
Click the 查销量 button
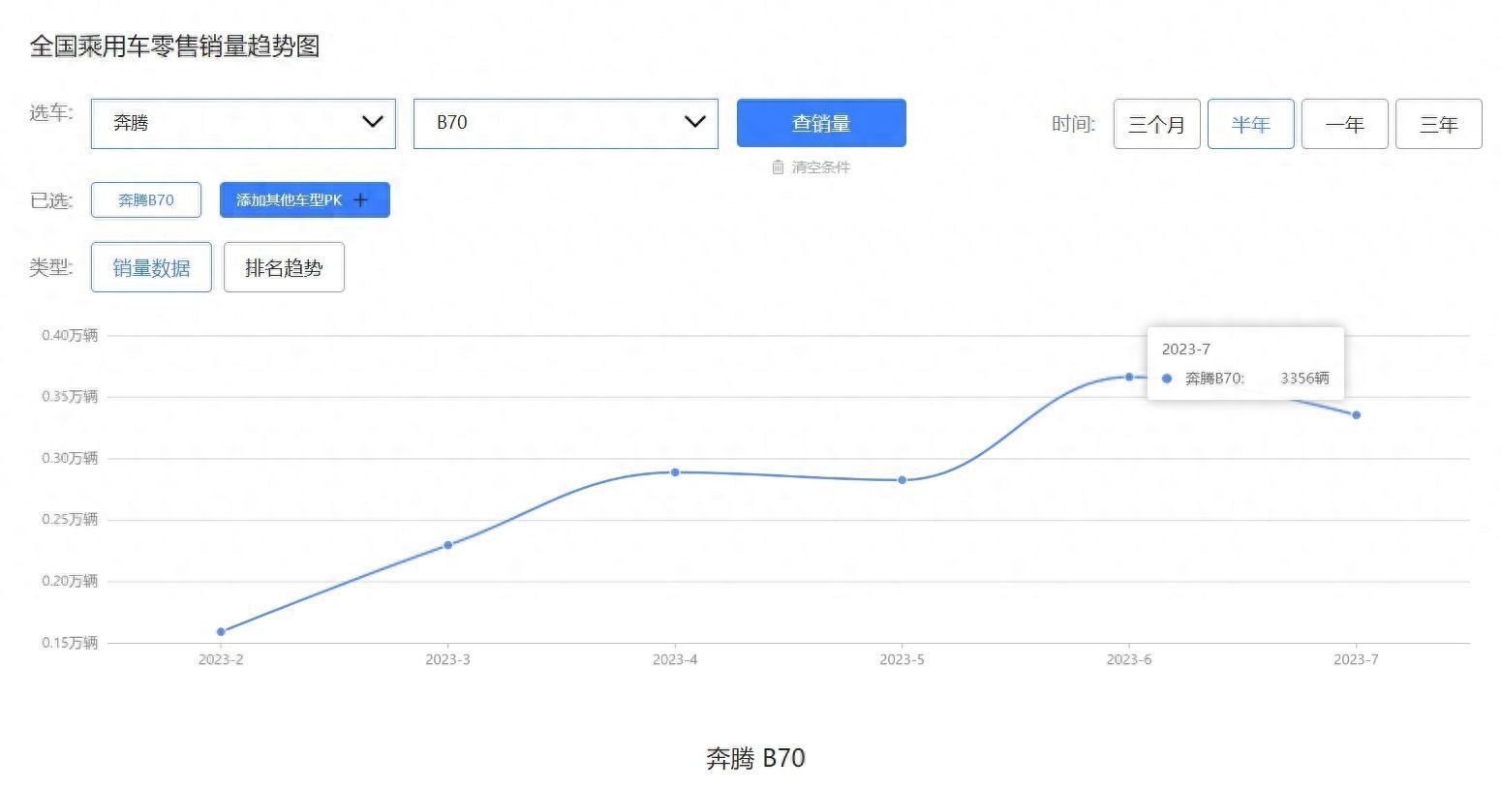pos(821,123)
